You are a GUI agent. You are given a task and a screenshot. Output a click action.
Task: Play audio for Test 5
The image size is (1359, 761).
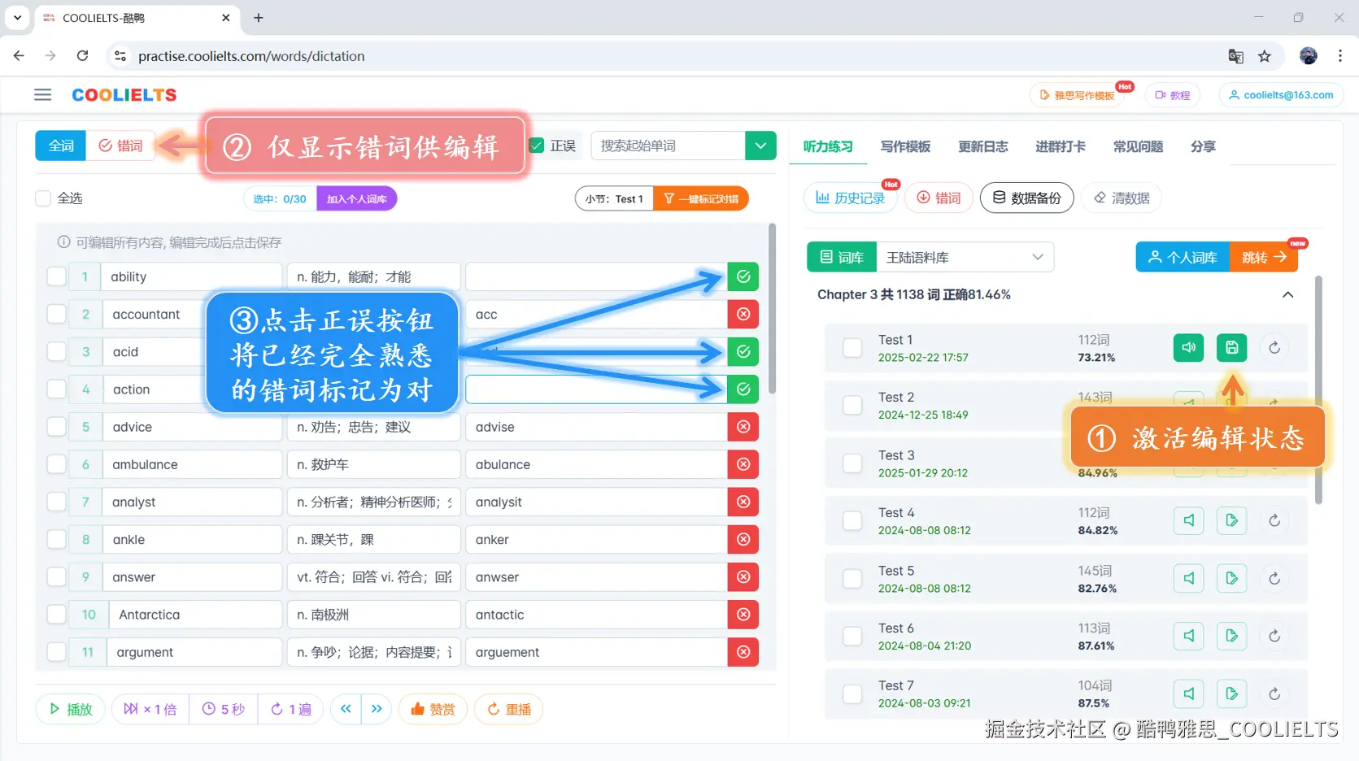(1188, 578)
